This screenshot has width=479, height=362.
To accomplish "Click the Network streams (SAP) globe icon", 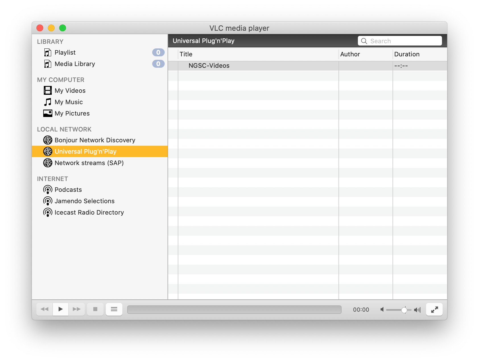I will click(48, 163).
